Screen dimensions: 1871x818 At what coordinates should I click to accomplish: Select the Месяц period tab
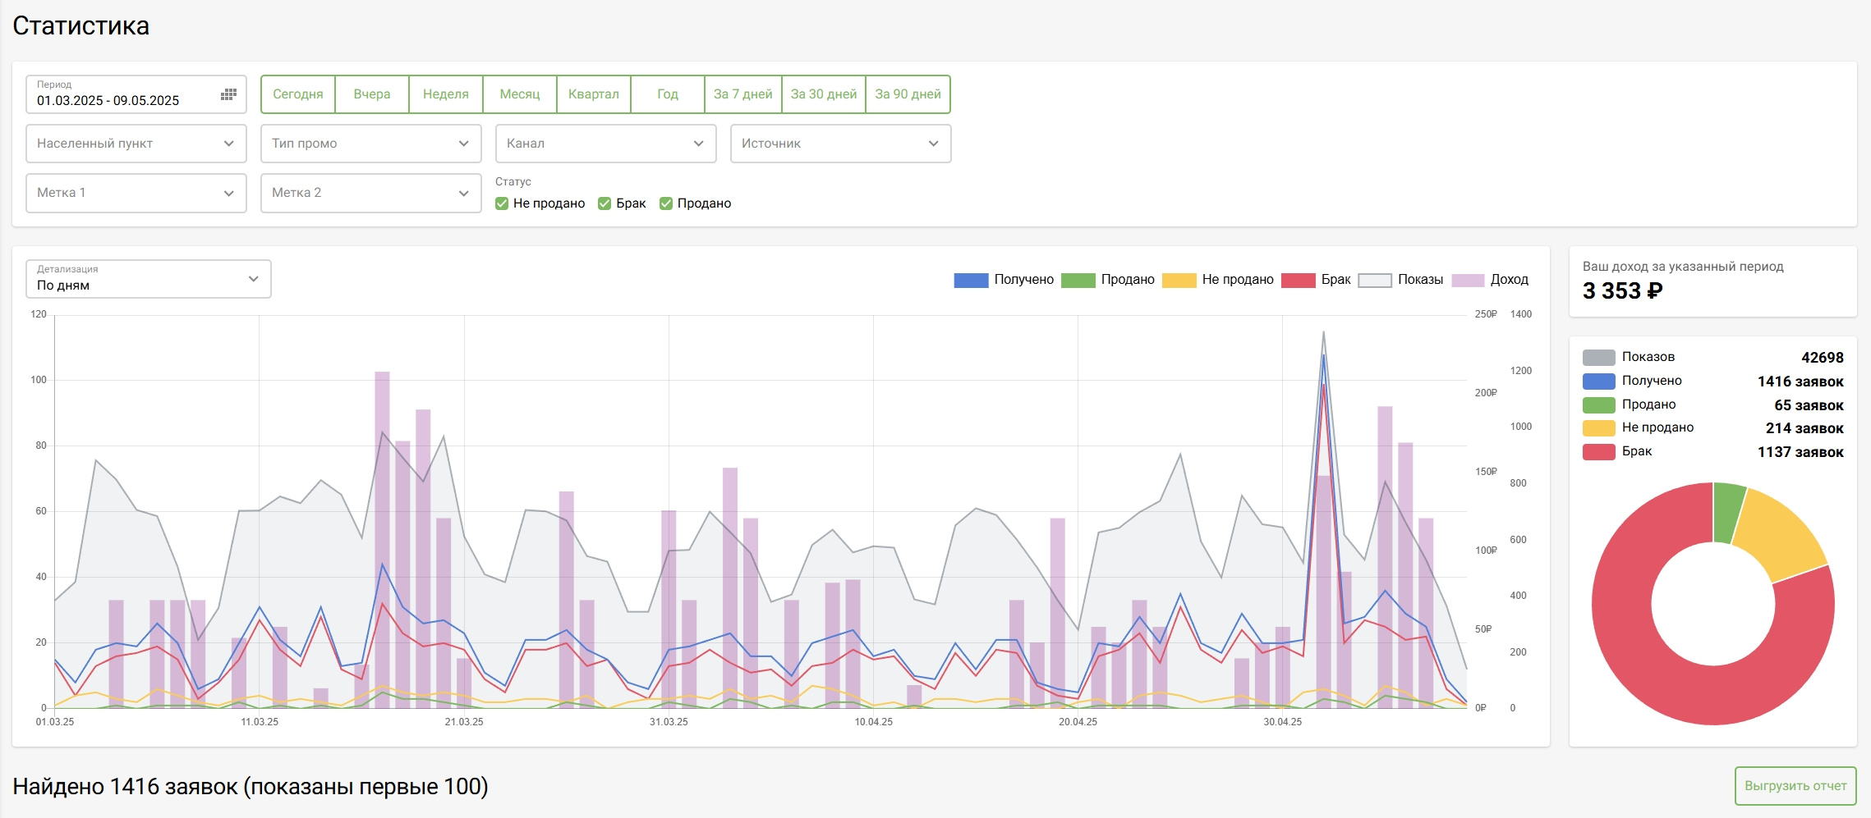tap(519, 94)
